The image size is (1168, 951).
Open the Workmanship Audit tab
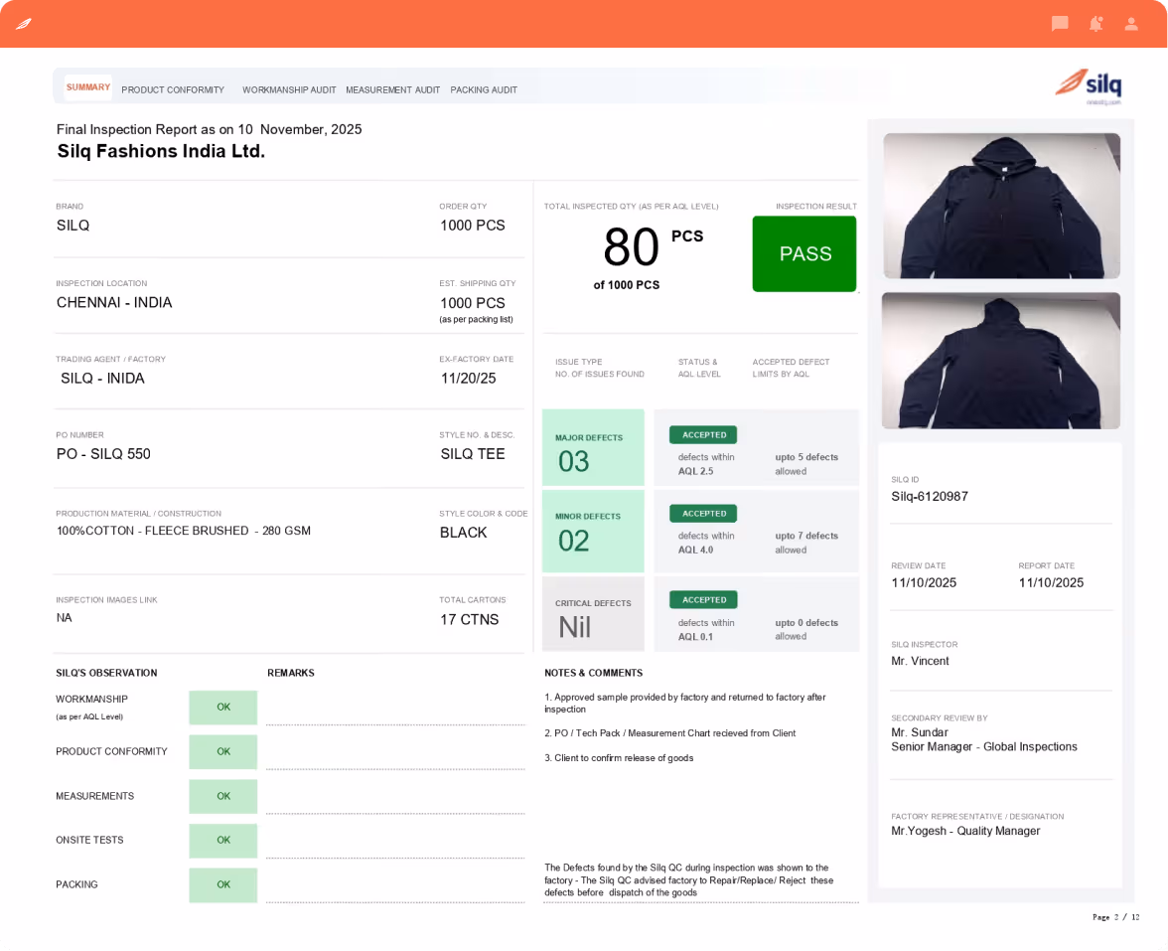pos(289,89)
